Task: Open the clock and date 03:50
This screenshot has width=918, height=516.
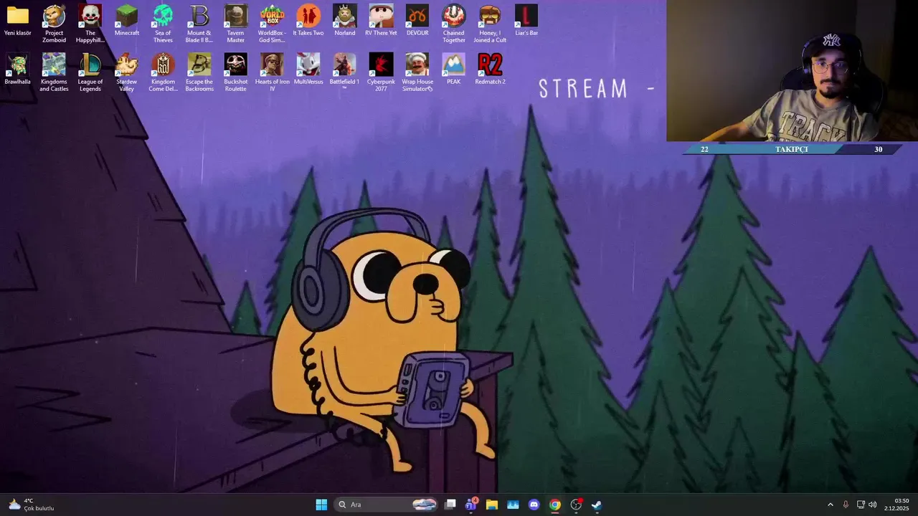Action: 896,505
